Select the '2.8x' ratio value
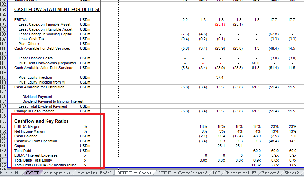 [x=274, y=165]
